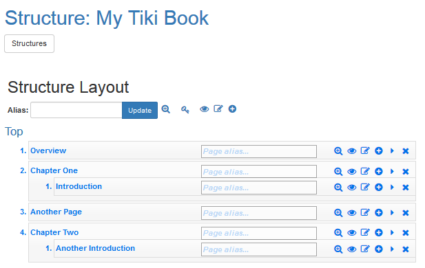
Task: Click the edit icon for Chapter One
Action: 365,171
